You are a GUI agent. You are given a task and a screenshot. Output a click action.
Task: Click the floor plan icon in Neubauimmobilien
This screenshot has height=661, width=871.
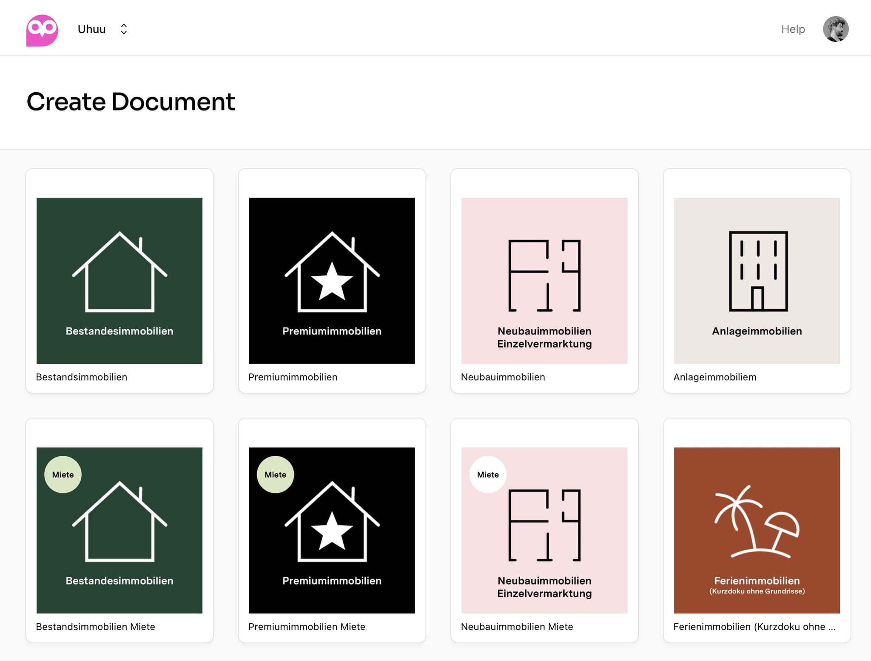tap(544, 275)
